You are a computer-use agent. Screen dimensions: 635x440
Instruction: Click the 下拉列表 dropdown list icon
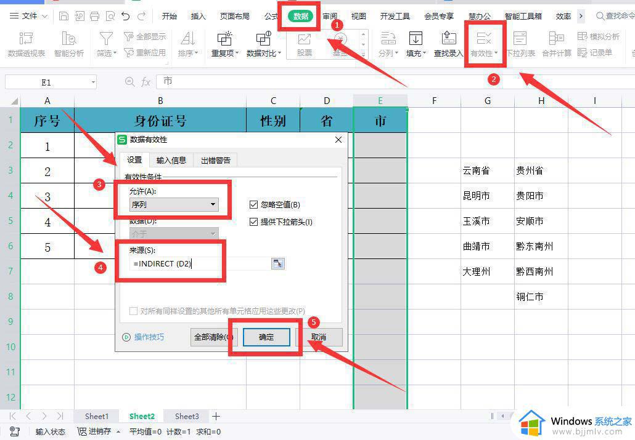click(x=520, y=39)
